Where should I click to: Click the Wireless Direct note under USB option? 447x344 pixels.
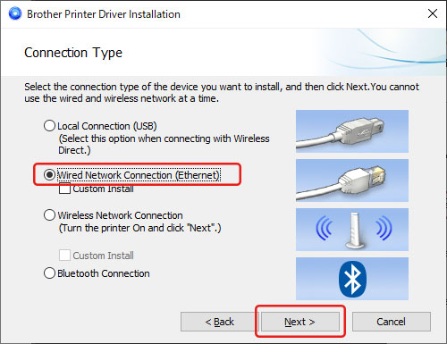(x=164, y=144)
